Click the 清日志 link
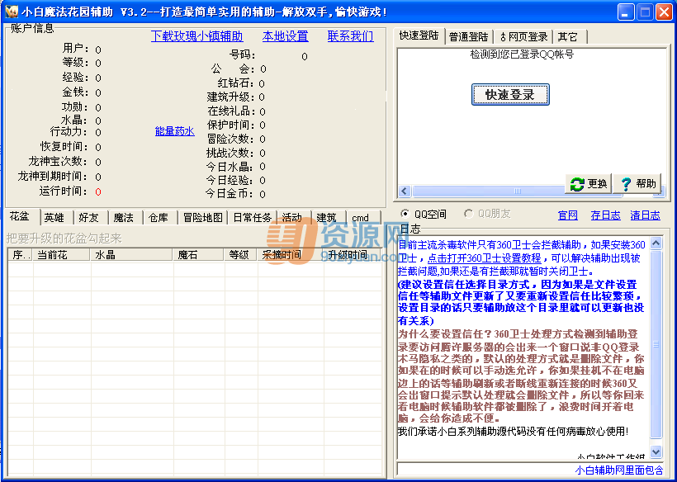 pyautogui.click(x=646, y=215)
